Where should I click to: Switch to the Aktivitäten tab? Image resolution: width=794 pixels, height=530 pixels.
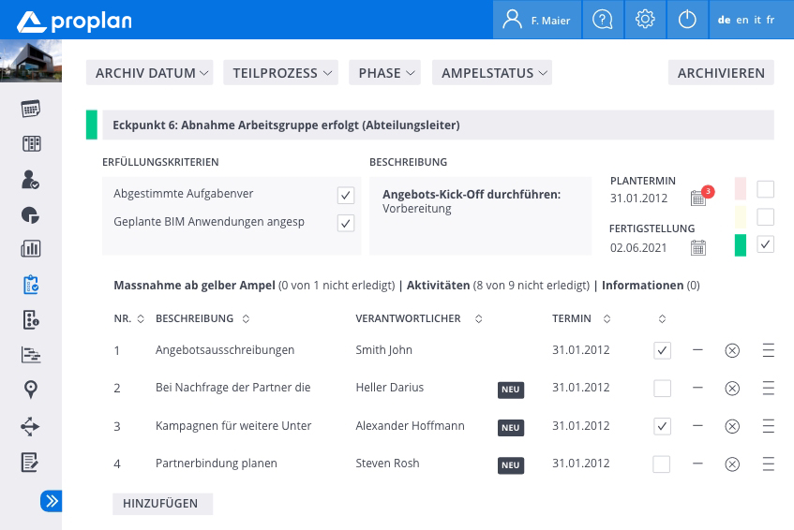coord(439,286)
